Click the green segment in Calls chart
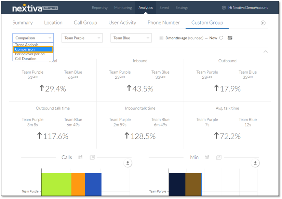Screen dimensions: 282x199 (x=56, y=184)
